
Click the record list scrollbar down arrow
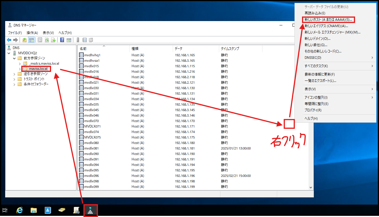tap(311, 187)
